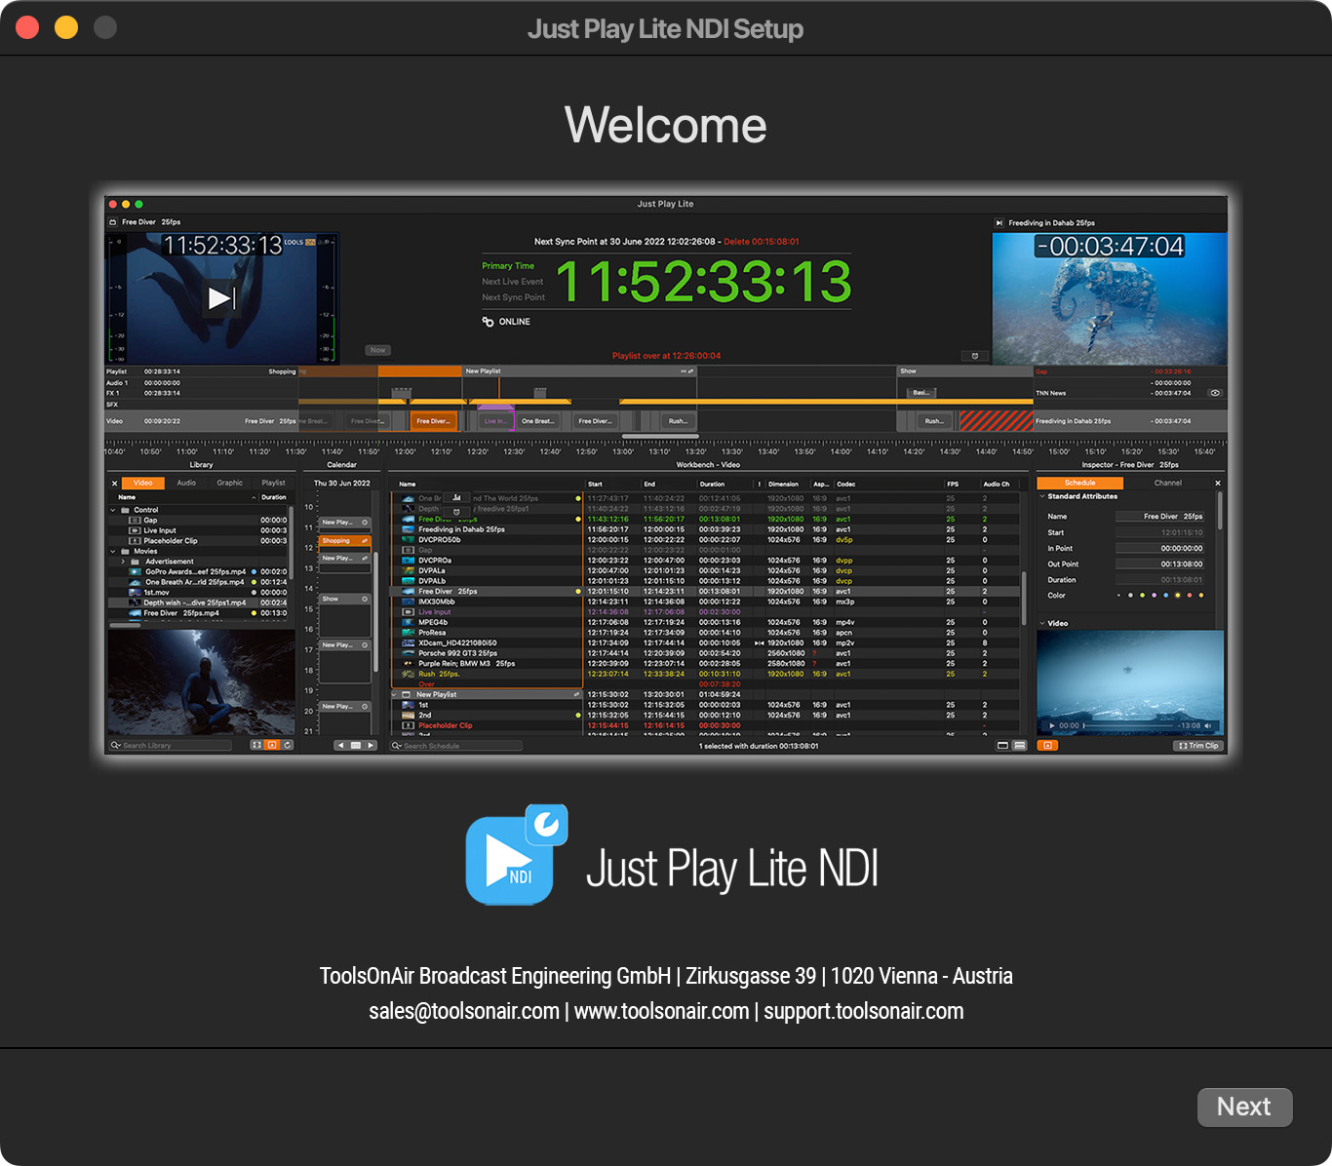Collapse the Standard Attributes section in the Inspector

tap(1041, 496)
